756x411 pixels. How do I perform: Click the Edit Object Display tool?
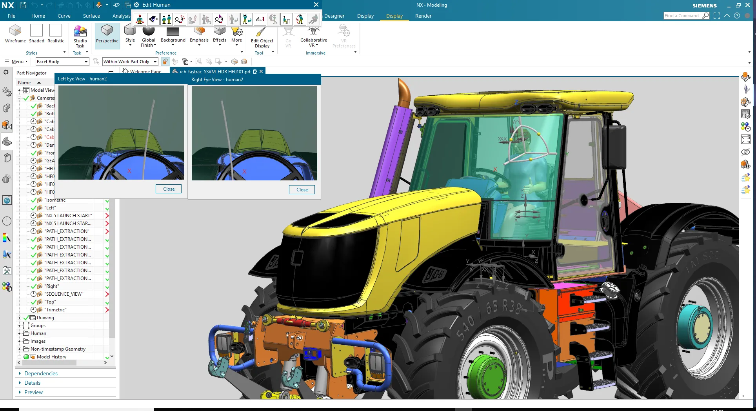pos(262,37)
